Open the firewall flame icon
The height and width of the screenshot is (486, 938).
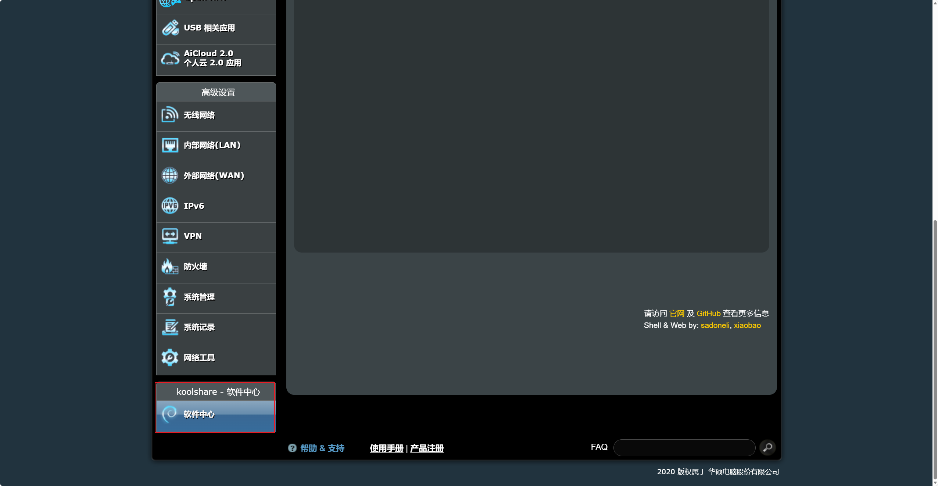coord(170,266)
